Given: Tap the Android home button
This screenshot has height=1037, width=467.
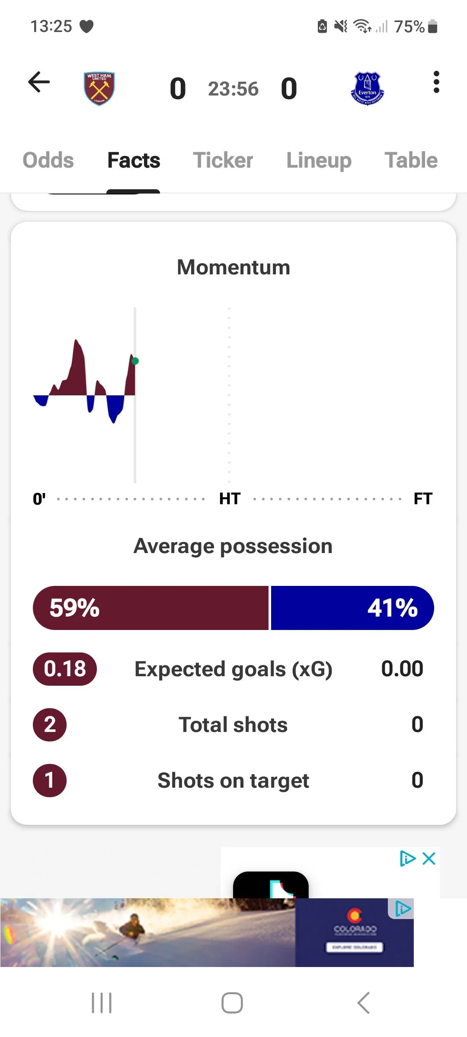Looking at the screenshot, I should pyautogui.click(x=232, y=1002).
